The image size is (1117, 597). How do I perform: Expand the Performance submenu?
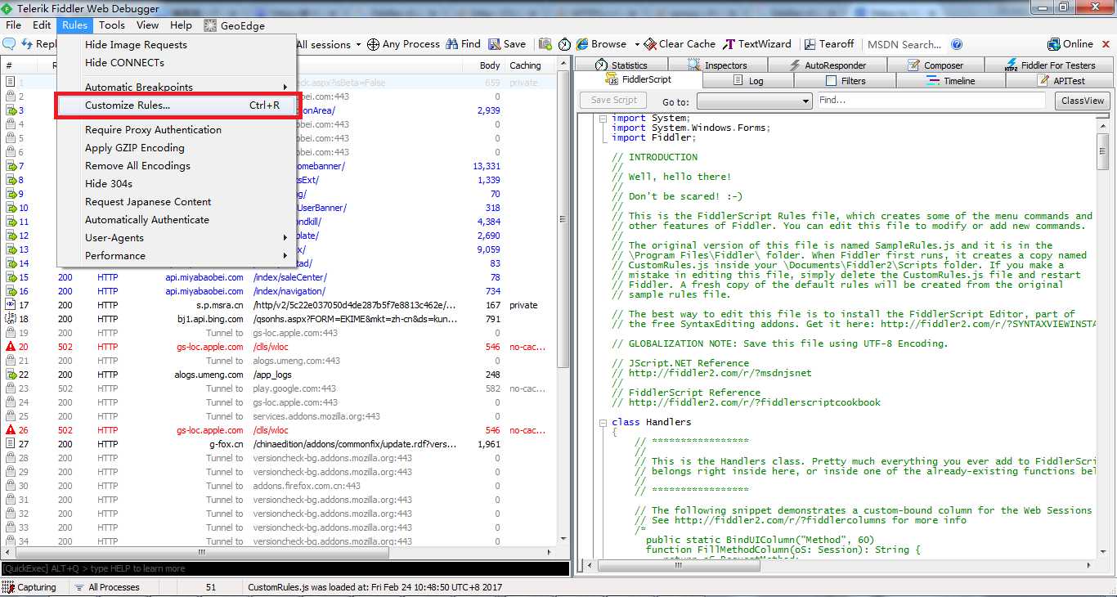(175, 256)
